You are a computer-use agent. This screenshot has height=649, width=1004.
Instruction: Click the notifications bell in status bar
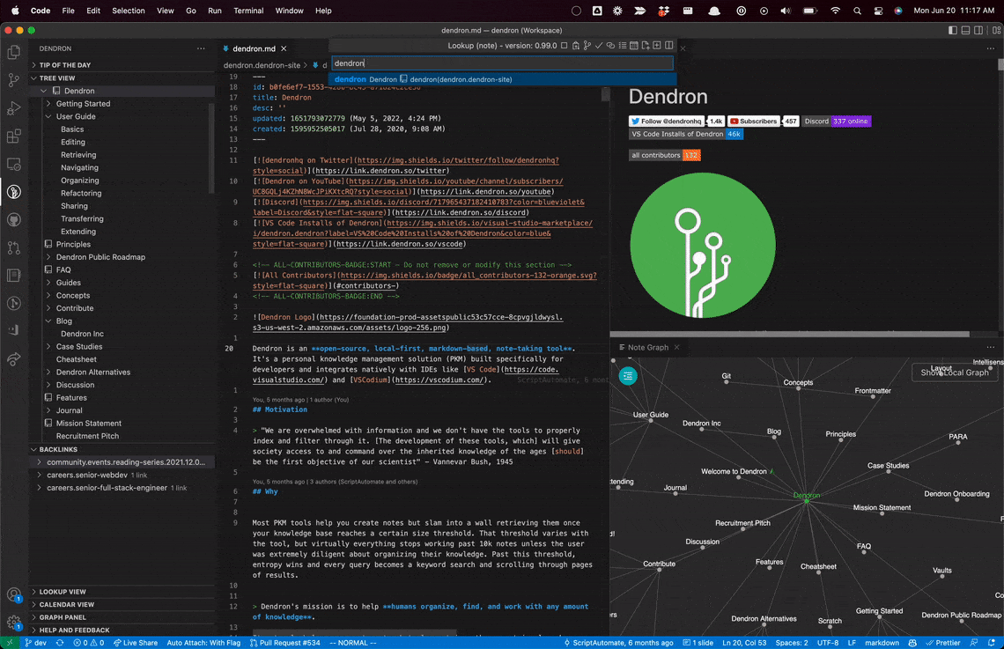point(992,643)
